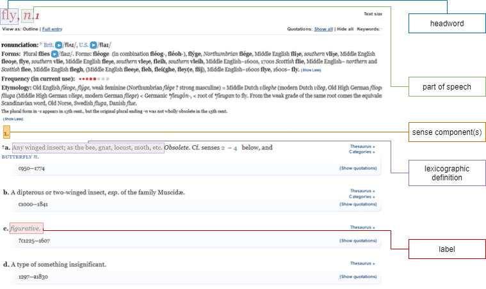Show quotations for sense b (c1000–1841)
Screen dimensions: 486x289
click(x=358, y=205)
